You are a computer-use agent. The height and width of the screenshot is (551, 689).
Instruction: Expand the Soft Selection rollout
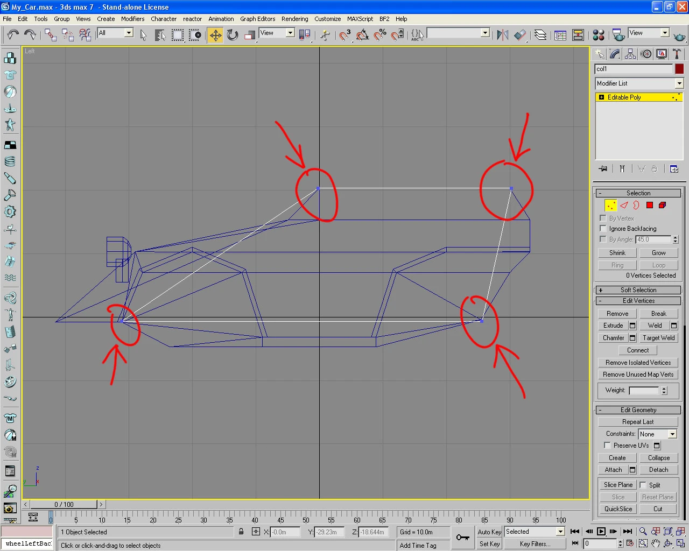[x=638, y=290]
